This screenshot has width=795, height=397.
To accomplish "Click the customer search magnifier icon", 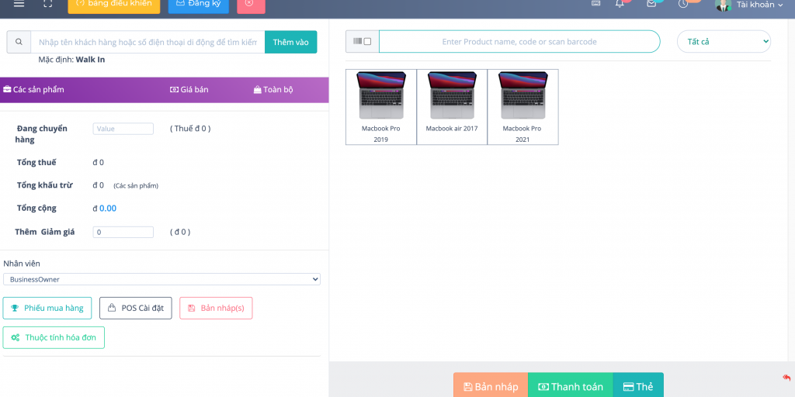I will (x=19, y=42).
